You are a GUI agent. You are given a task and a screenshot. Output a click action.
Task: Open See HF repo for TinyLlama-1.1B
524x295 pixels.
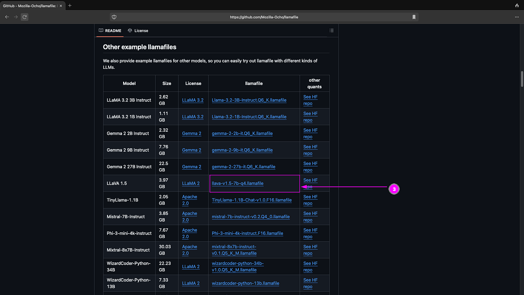pyautogui.click(x=310, y=200)
